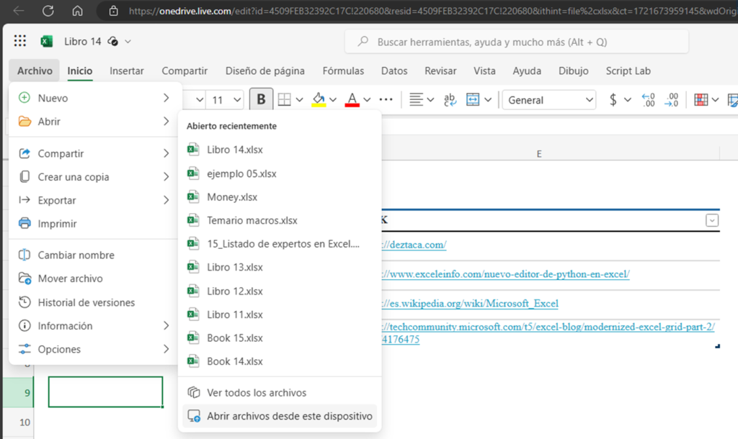
Task: Switch to the Revisar tab
Action: click(x=440, y=71)
